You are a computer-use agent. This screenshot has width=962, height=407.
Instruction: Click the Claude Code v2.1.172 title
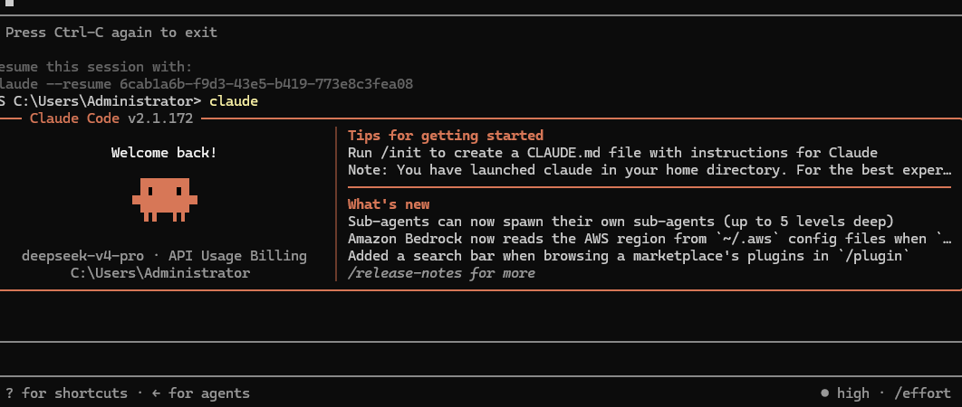pyautogui.click(x=111, y=118)
